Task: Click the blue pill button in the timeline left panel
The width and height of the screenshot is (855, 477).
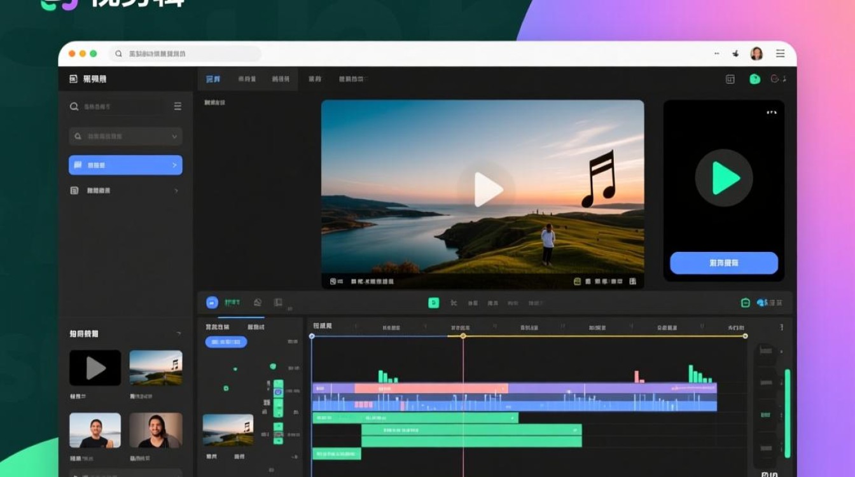Action: 226,342
